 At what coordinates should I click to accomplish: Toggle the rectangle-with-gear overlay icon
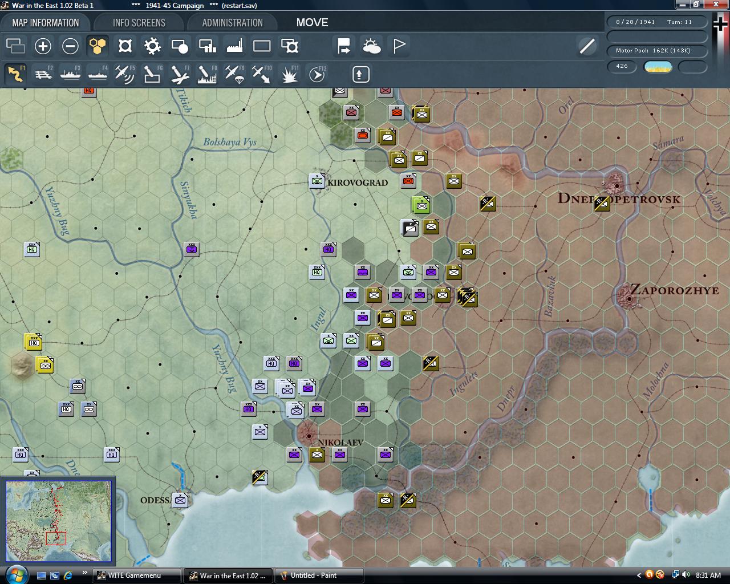pos(289,46)
